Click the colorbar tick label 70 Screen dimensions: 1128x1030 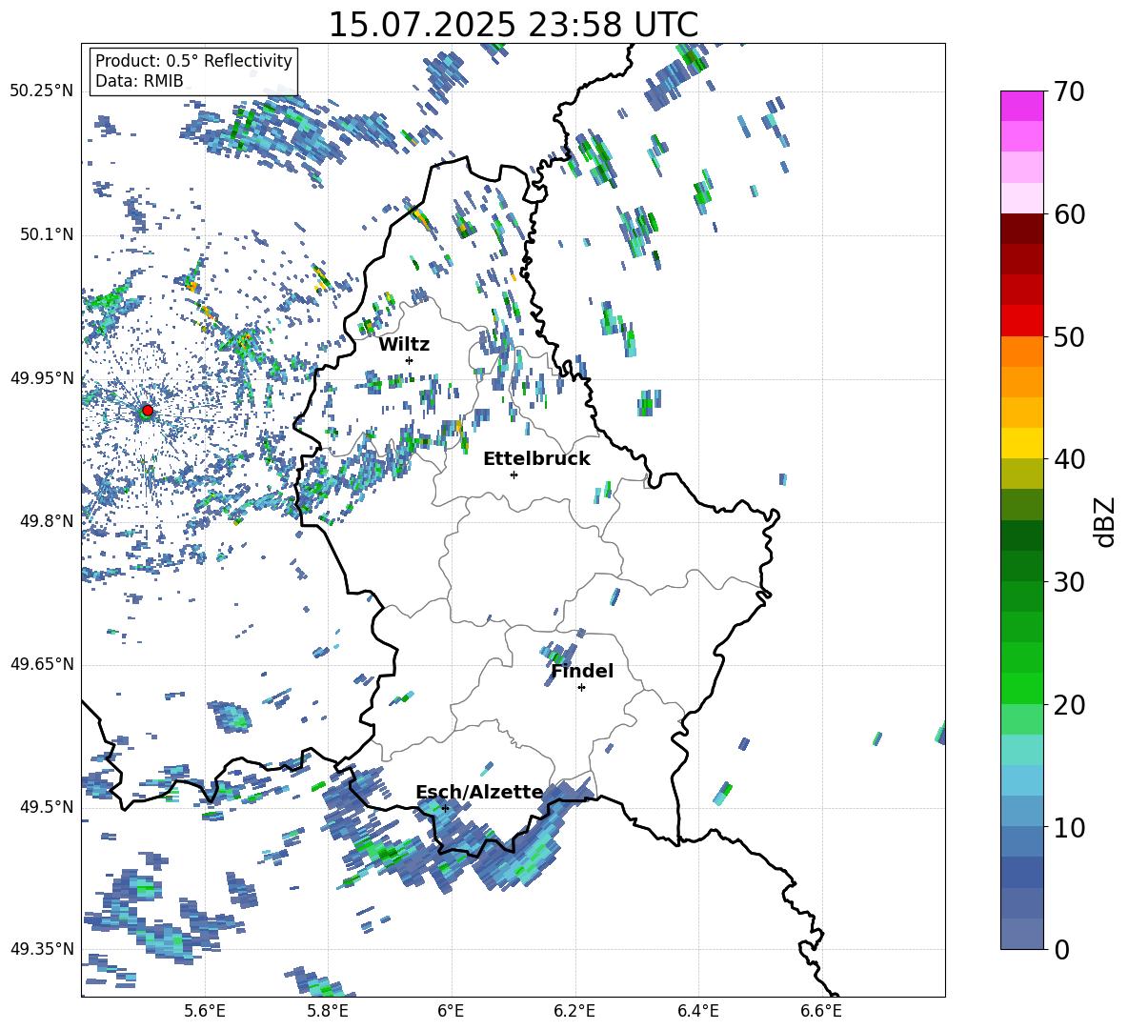coord(1069,91)
